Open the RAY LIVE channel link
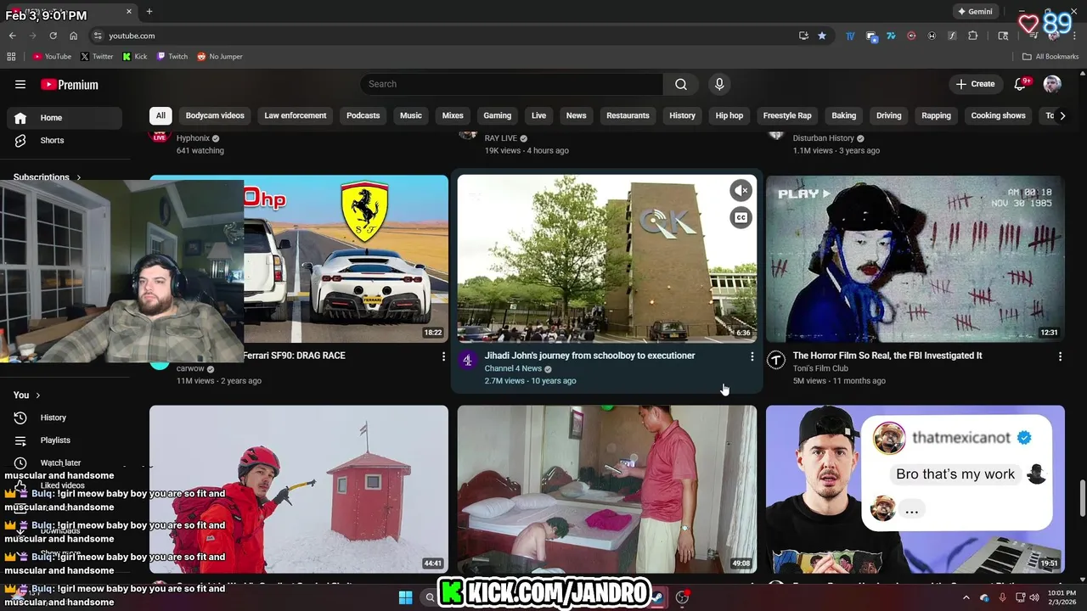This screenshot has height=611, width=1087. (501, 138)
